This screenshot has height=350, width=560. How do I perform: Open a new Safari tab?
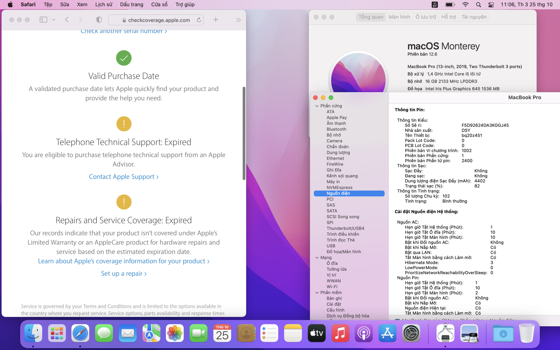(216, 20)
